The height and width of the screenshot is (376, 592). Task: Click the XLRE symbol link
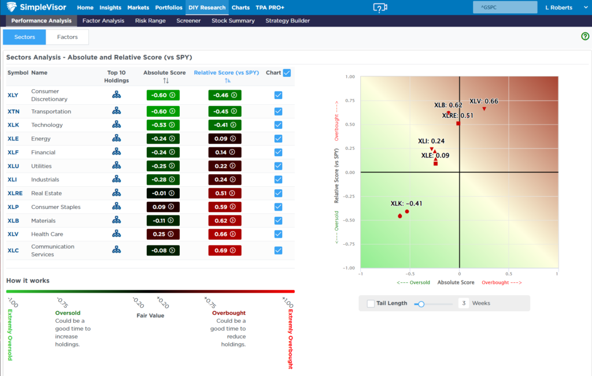coord(15,193)
